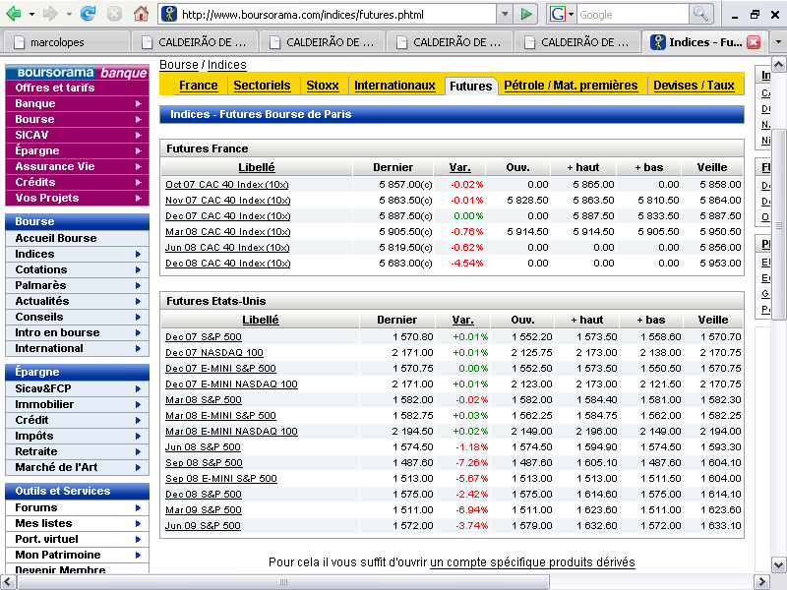Viewport: 787px width, 590px height.
Task: Click the green Go arrow beside address bar
Action: pyautogui.click(x=525, y=14)
